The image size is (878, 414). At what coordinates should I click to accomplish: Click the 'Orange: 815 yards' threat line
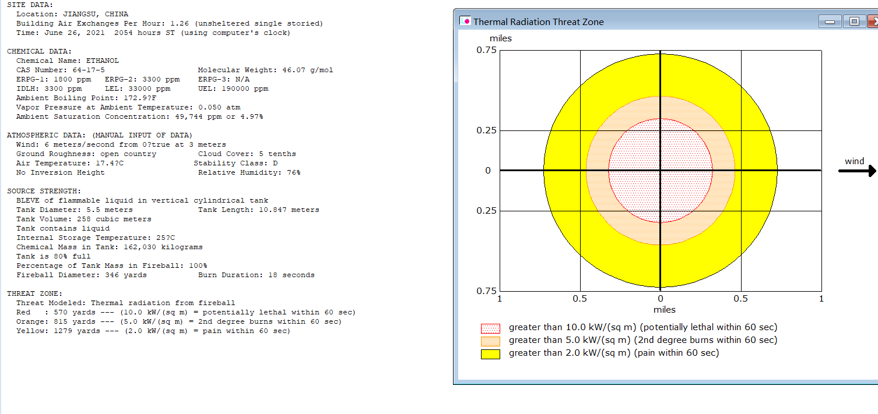(179, 321)
